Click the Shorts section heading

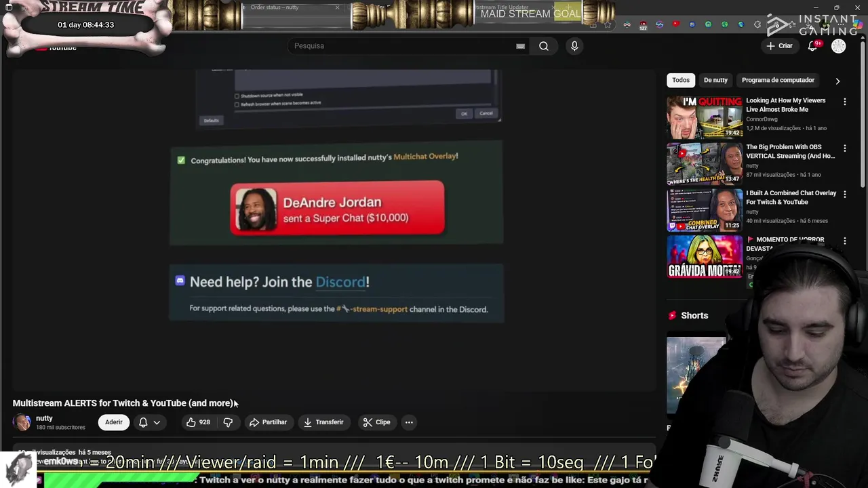[x=694, y=316]
